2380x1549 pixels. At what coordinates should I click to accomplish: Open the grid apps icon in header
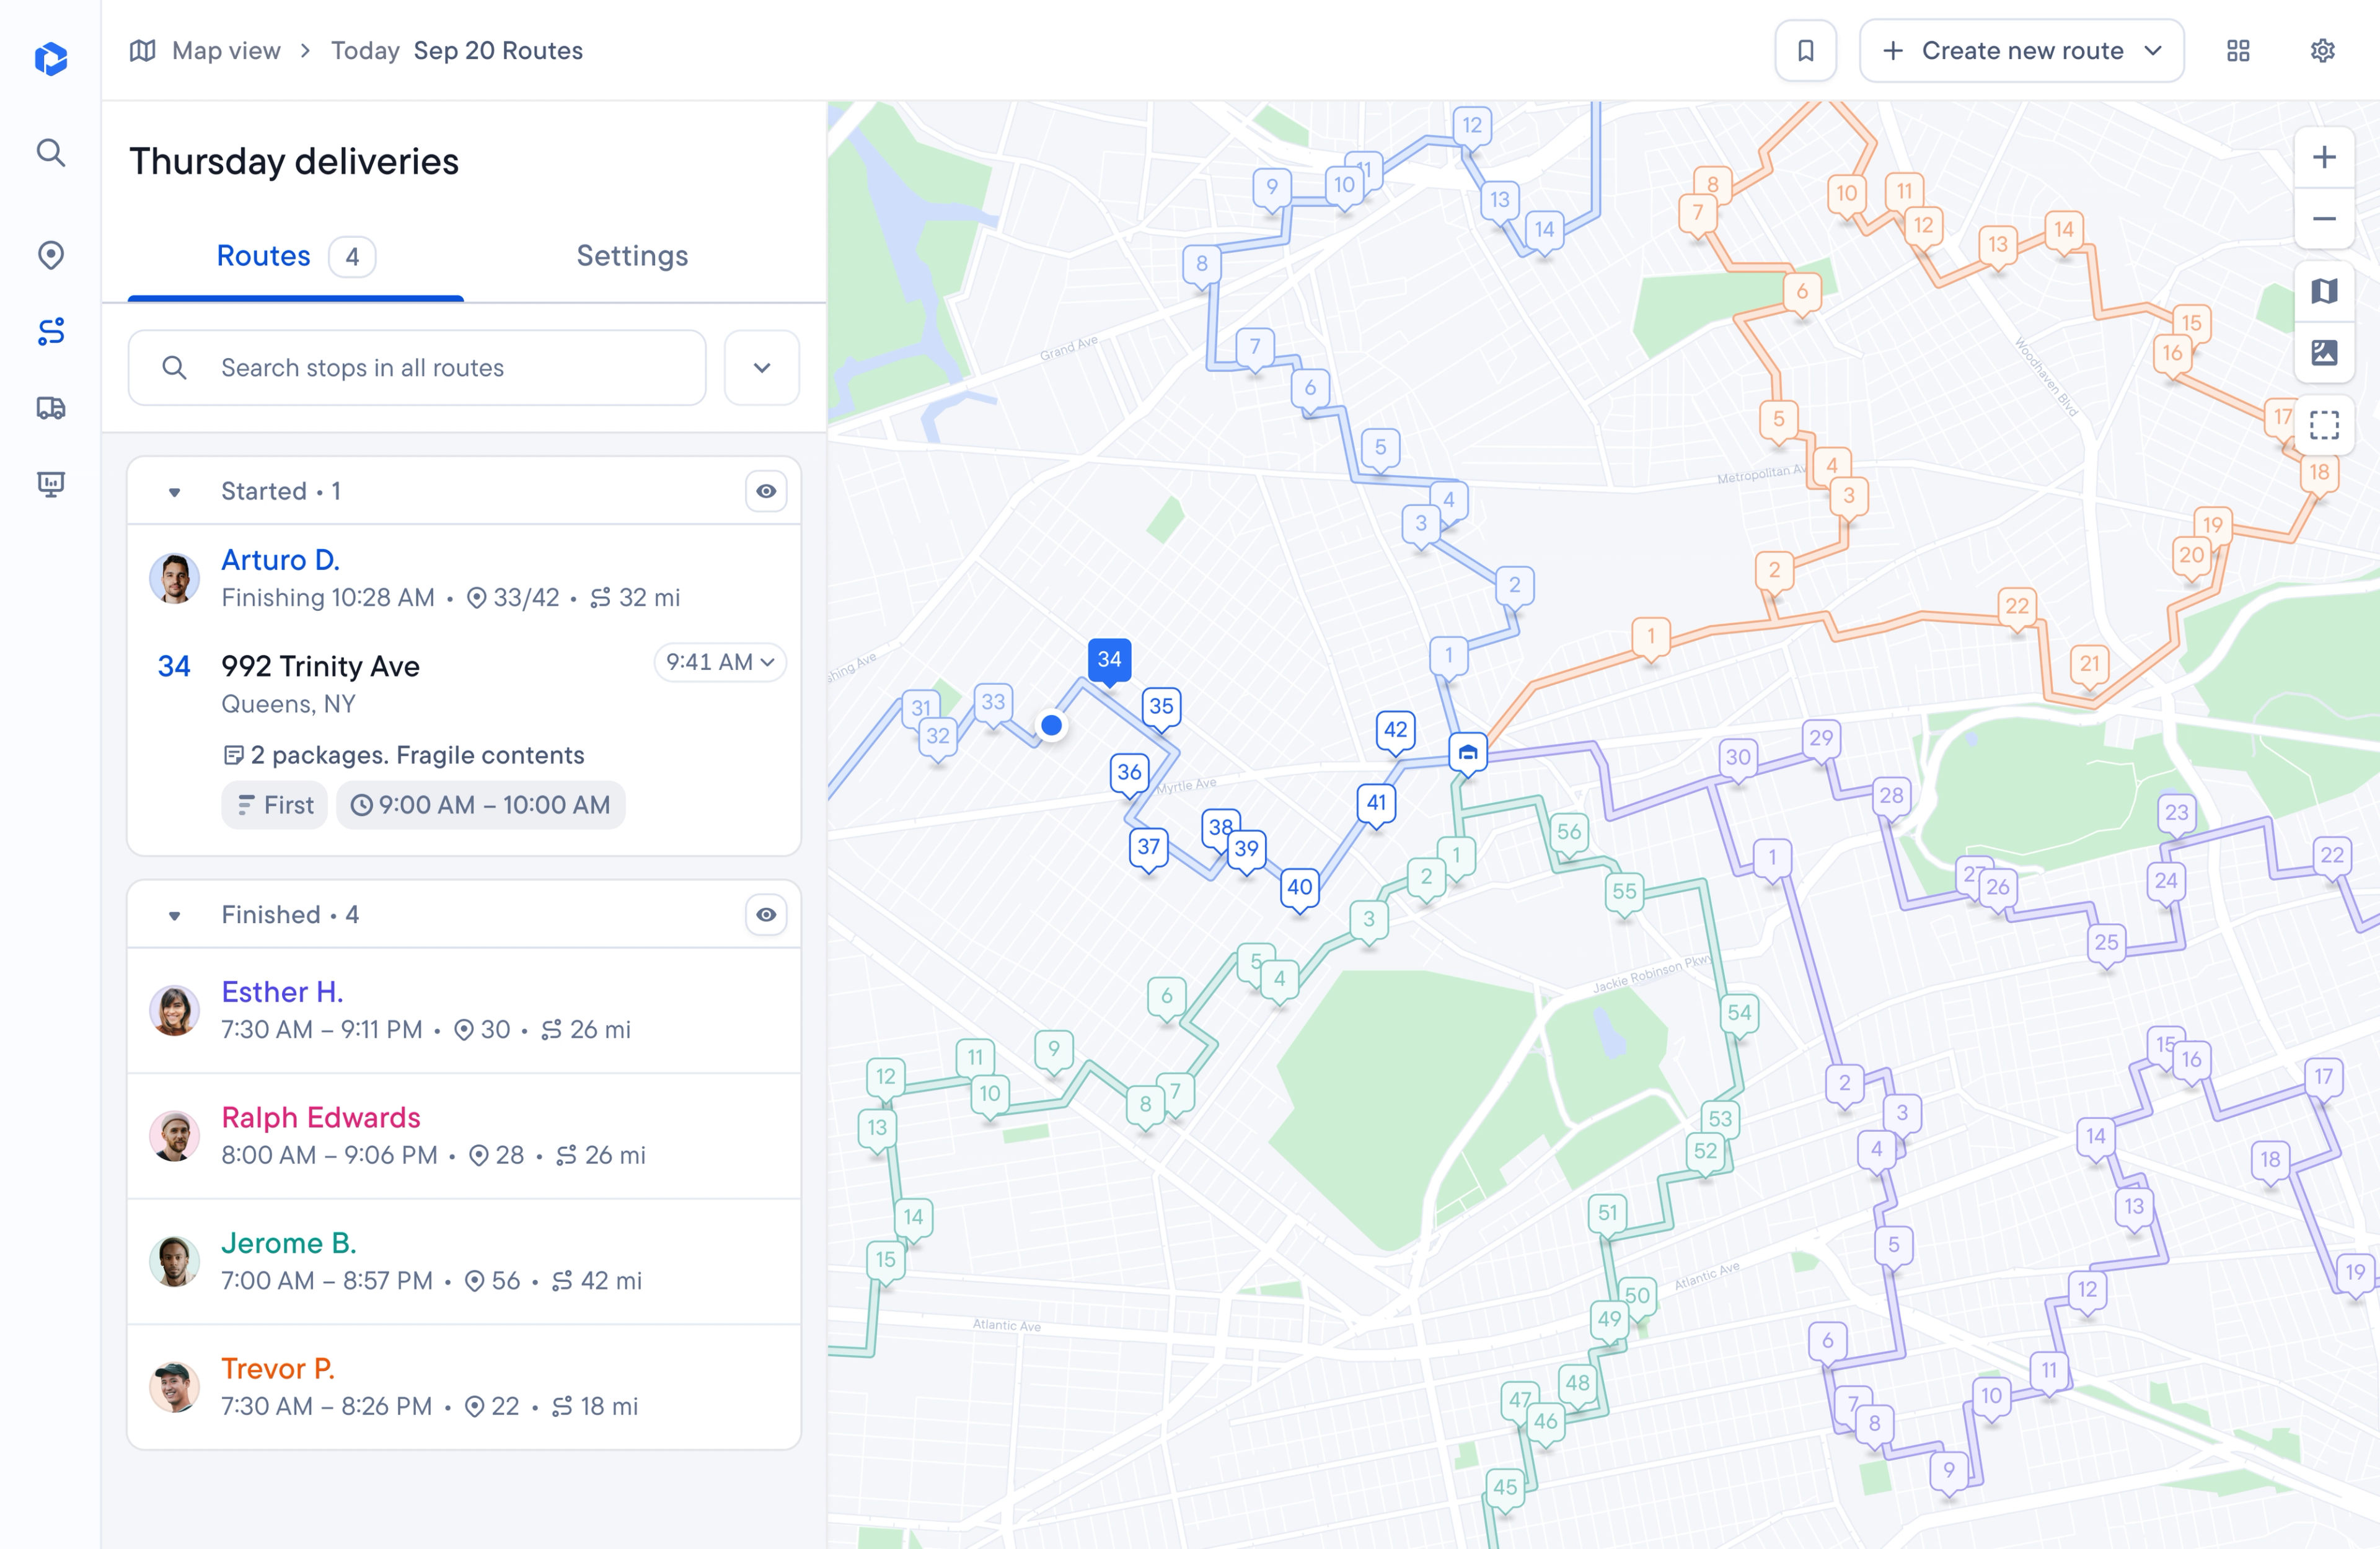(2239, 51)
